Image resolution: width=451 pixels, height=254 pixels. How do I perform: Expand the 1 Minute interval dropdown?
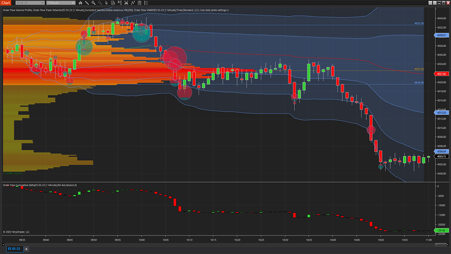(x=61, y=3)
